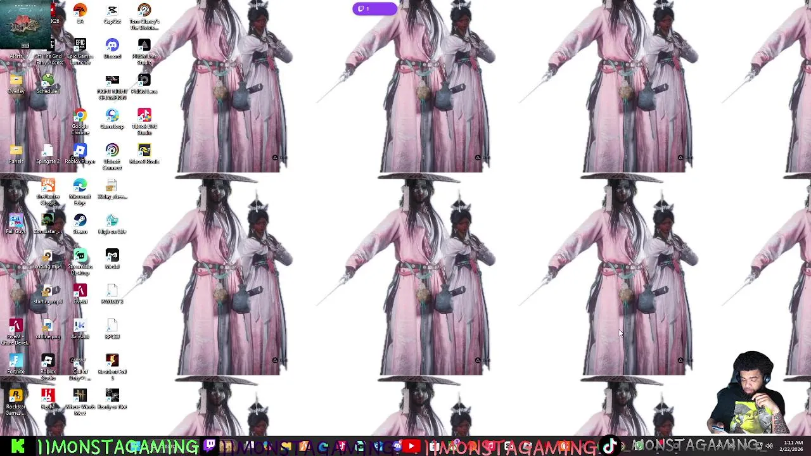
Task: Select the ending.mp4 video file
Action: pyautogui.click(x=48, y=258)
